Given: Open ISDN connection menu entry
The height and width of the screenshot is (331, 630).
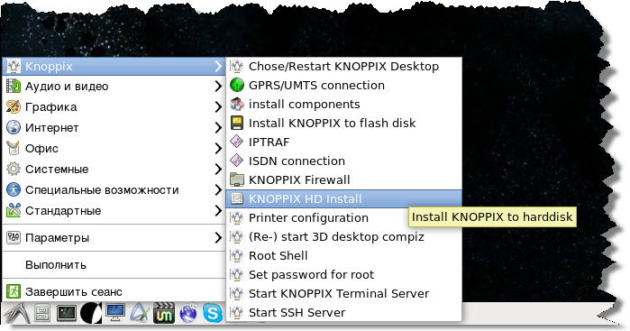Looking at the screenshot, I should click(344, 161).
